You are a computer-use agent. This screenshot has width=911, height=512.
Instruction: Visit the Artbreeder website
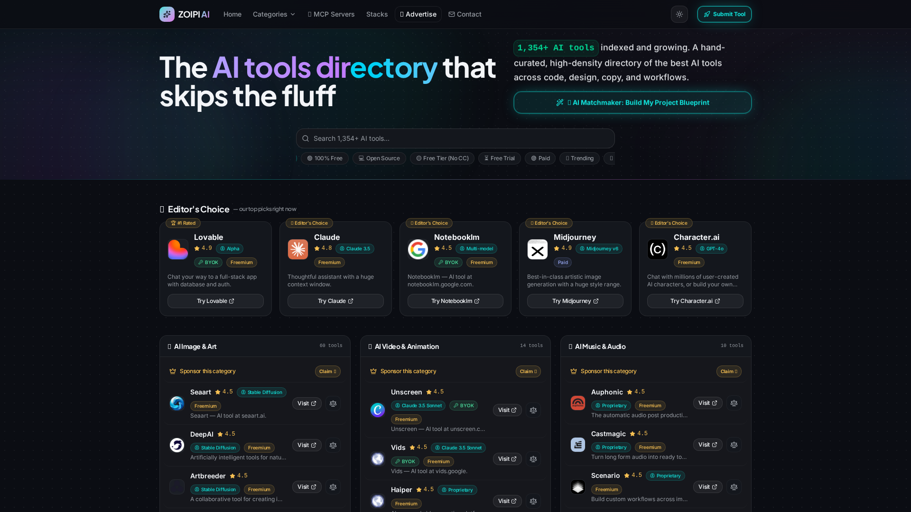(307, 487)
